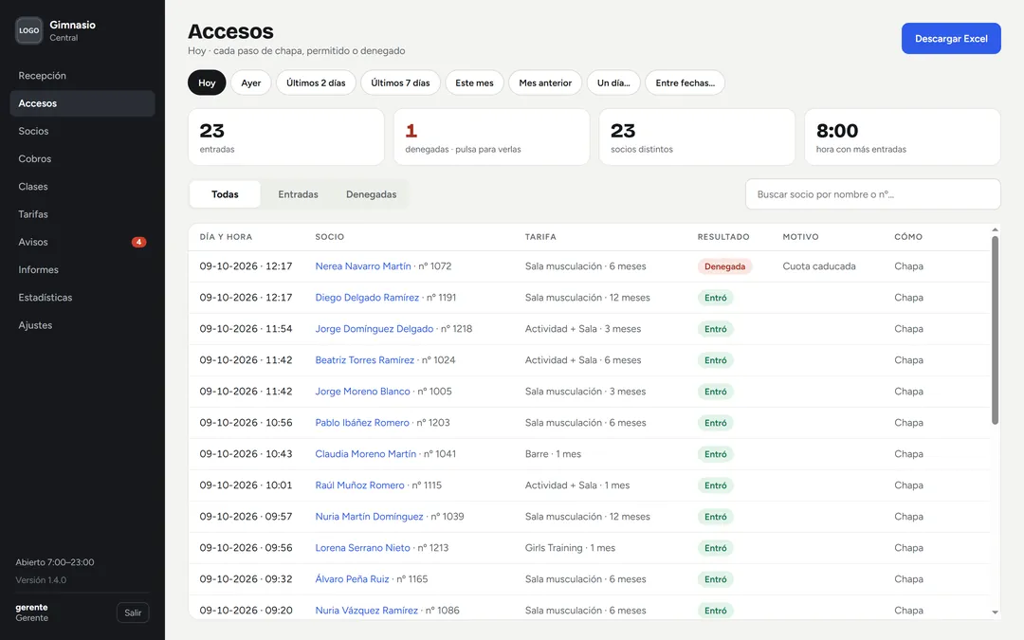Open the Cobros page
Screen dimensions: 1024x640
(82, 158)
